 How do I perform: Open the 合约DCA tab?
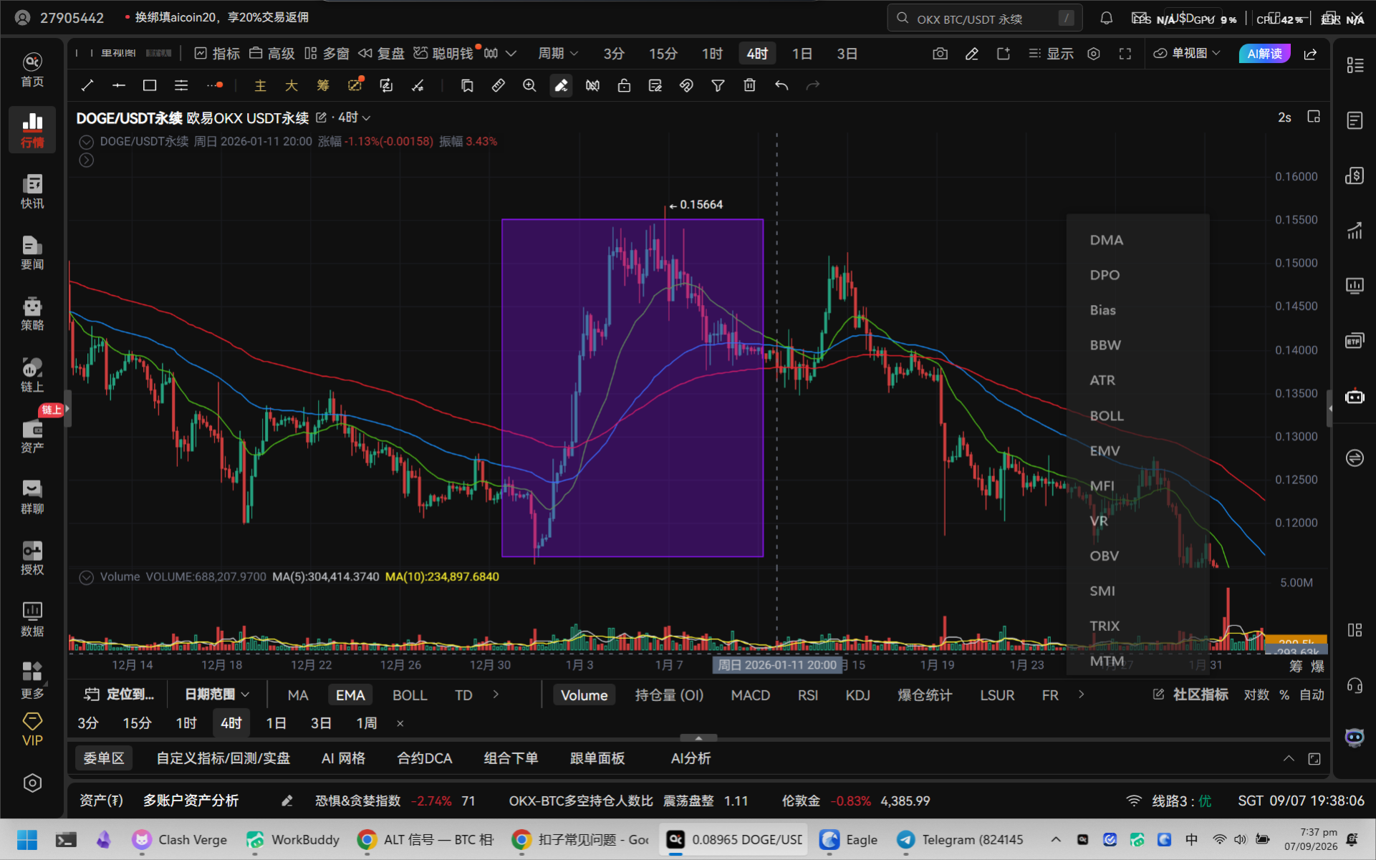[424, 758]
